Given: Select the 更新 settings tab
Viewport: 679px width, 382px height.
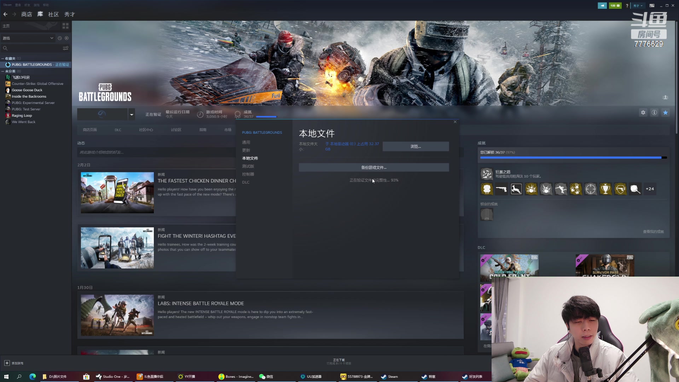Looking at the screenshot, I should click(x=246, y=150).
